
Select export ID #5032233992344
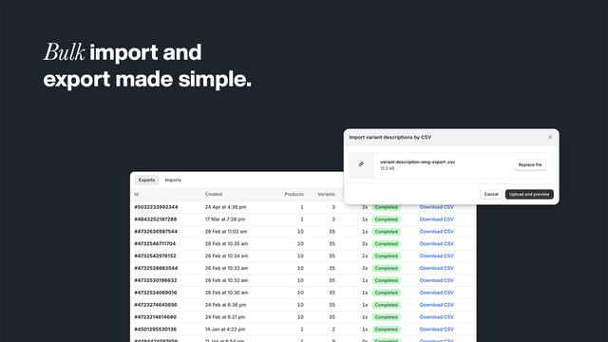156,207
